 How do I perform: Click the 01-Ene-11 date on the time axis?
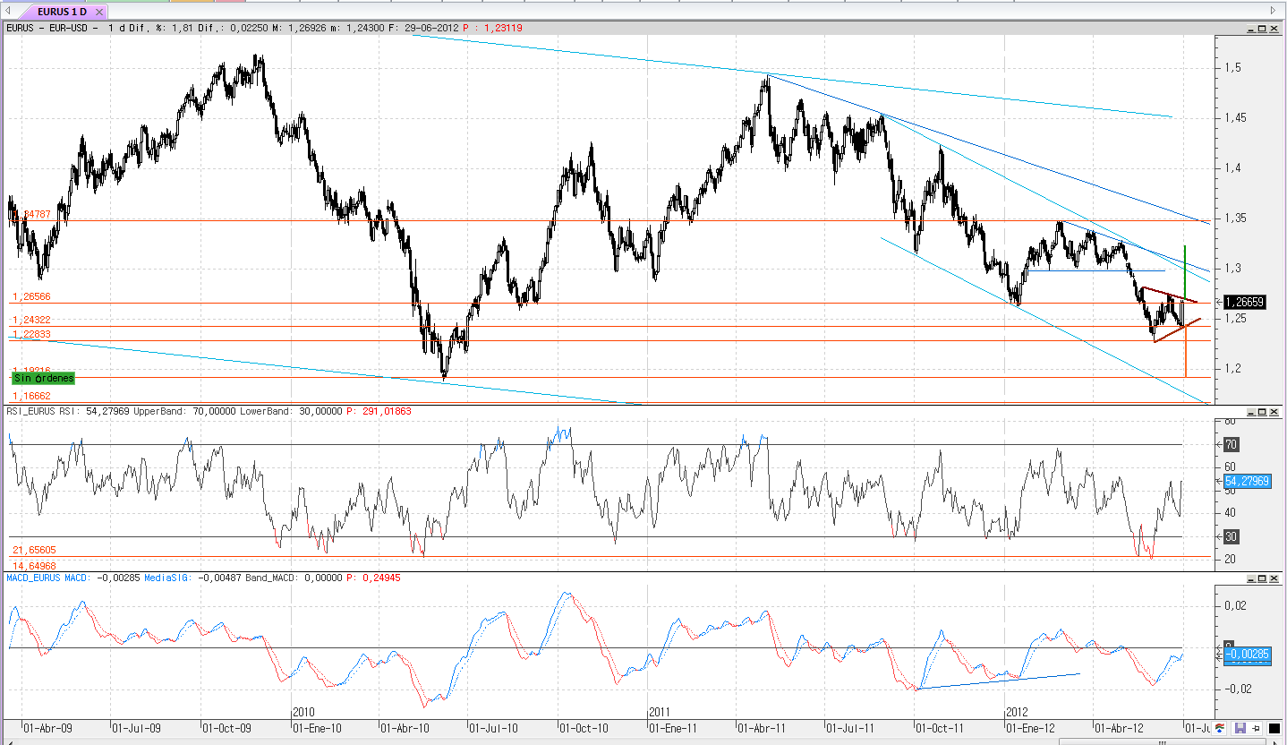point(674,728)
